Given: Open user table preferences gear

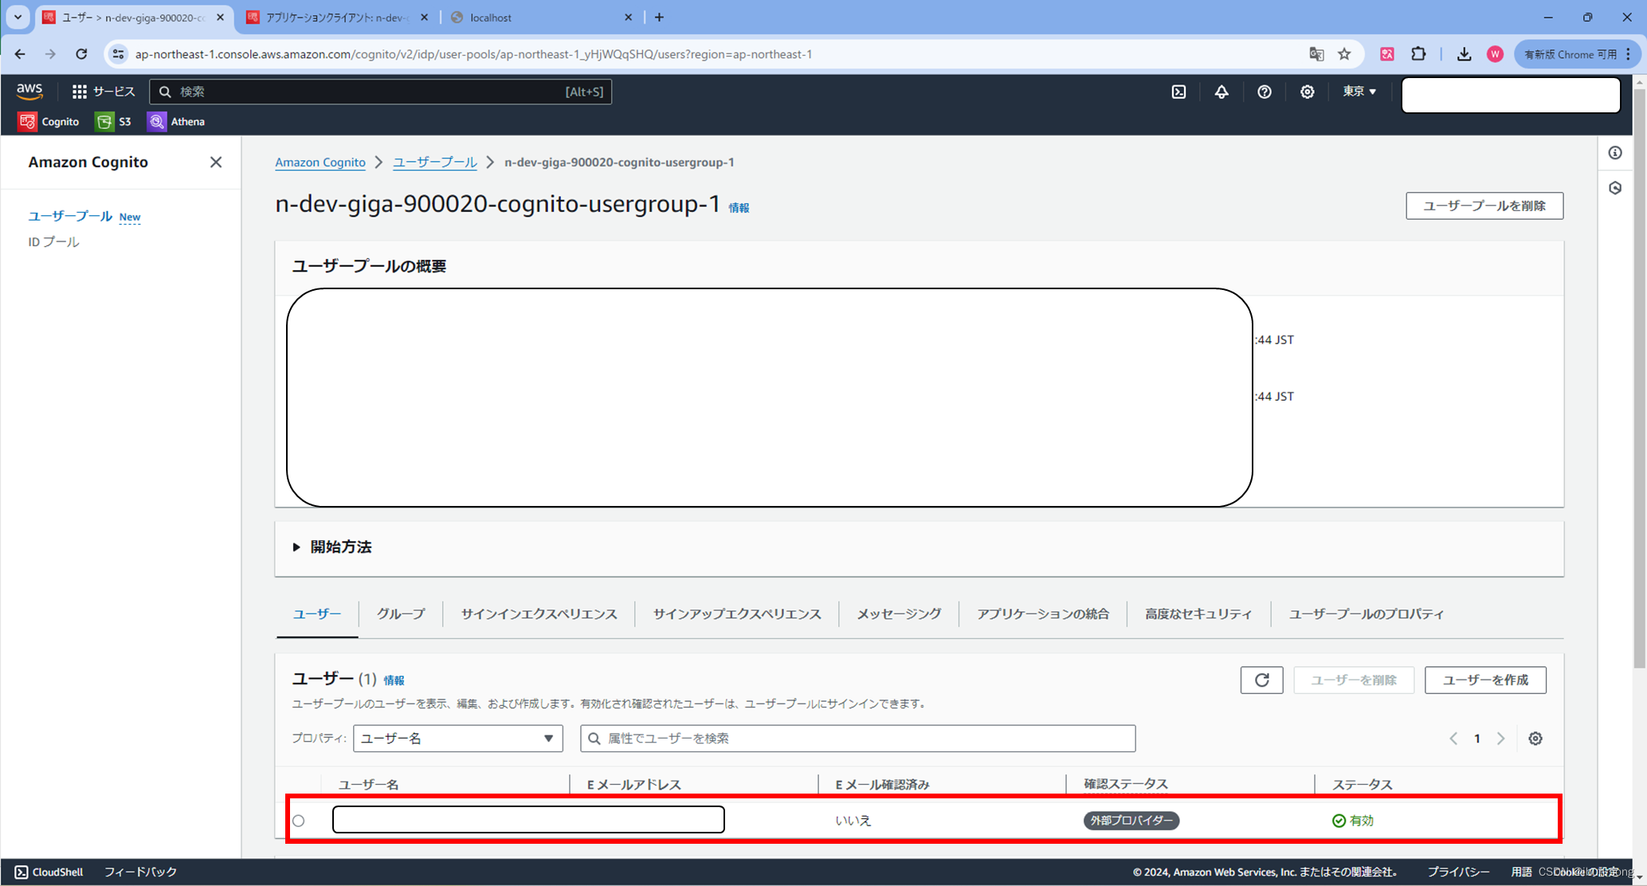Looking at the screenshot, I should click(x=1535, y=739).
